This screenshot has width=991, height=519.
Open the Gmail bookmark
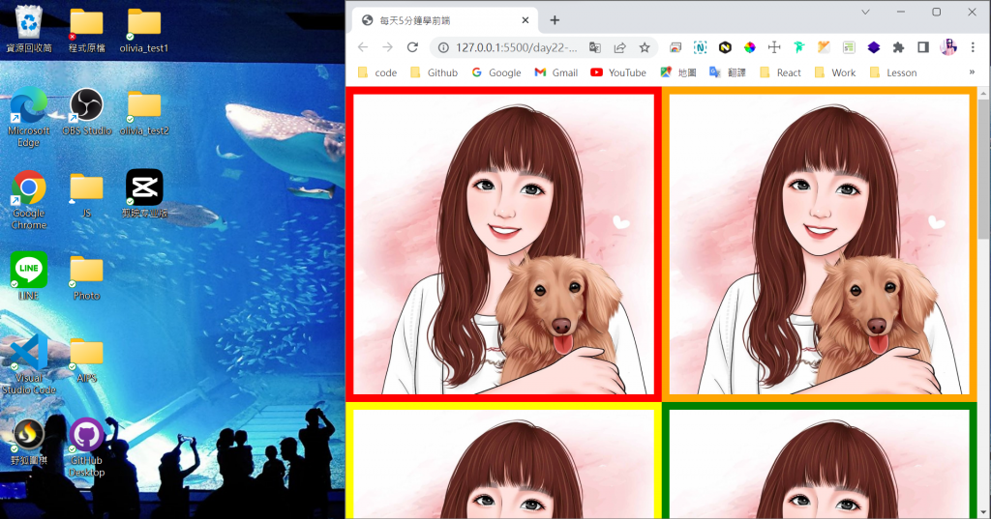[556, 72]
